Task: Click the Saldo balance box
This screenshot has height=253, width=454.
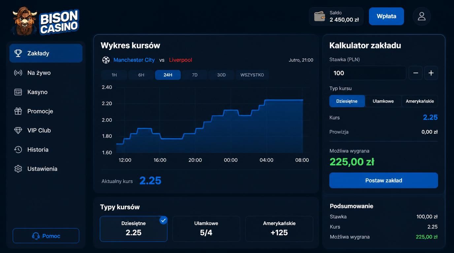Action: pos(336,16)
